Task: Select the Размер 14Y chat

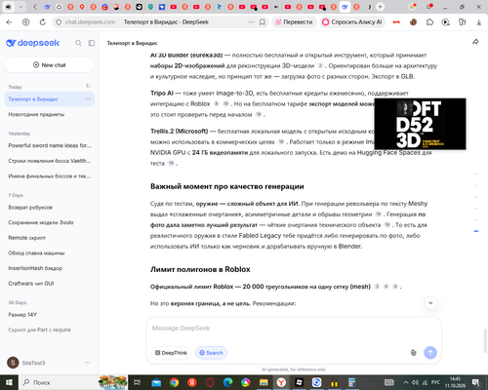Action: point(50,315)
